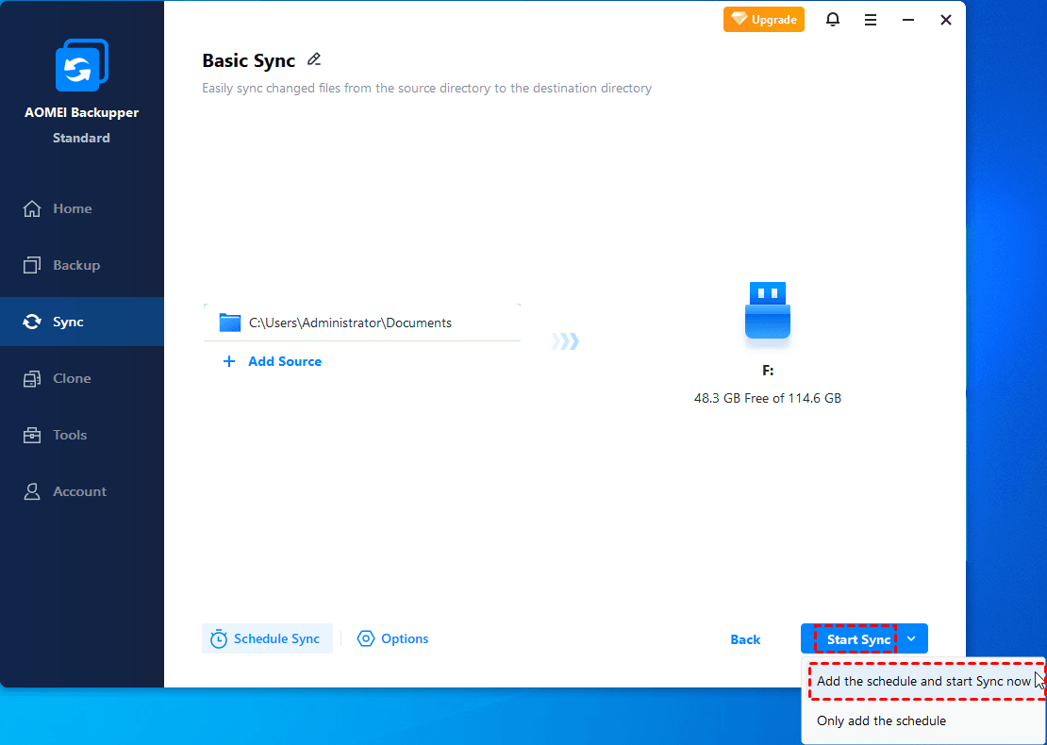Click the Documents source folder icon
The image size is (1047, 745).
coord(230,323)
